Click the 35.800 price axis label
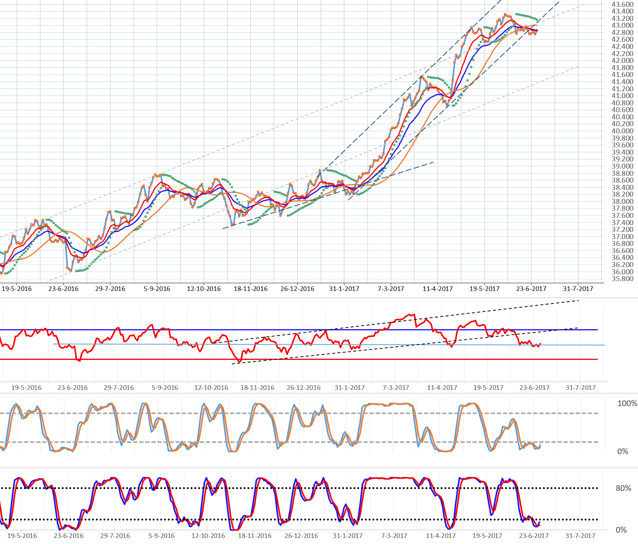 622,279
